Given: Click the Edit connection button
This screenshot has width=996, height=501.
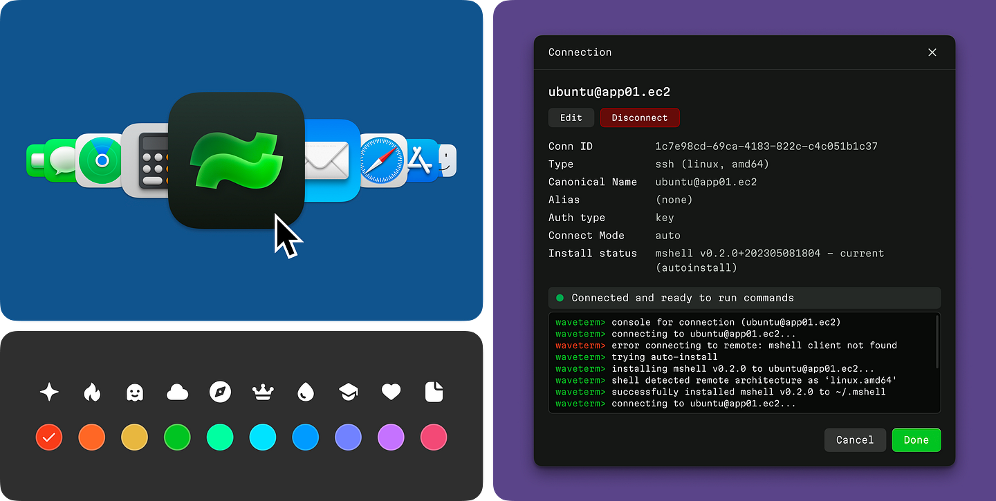Looking at the screenshot, I should 571,117.
